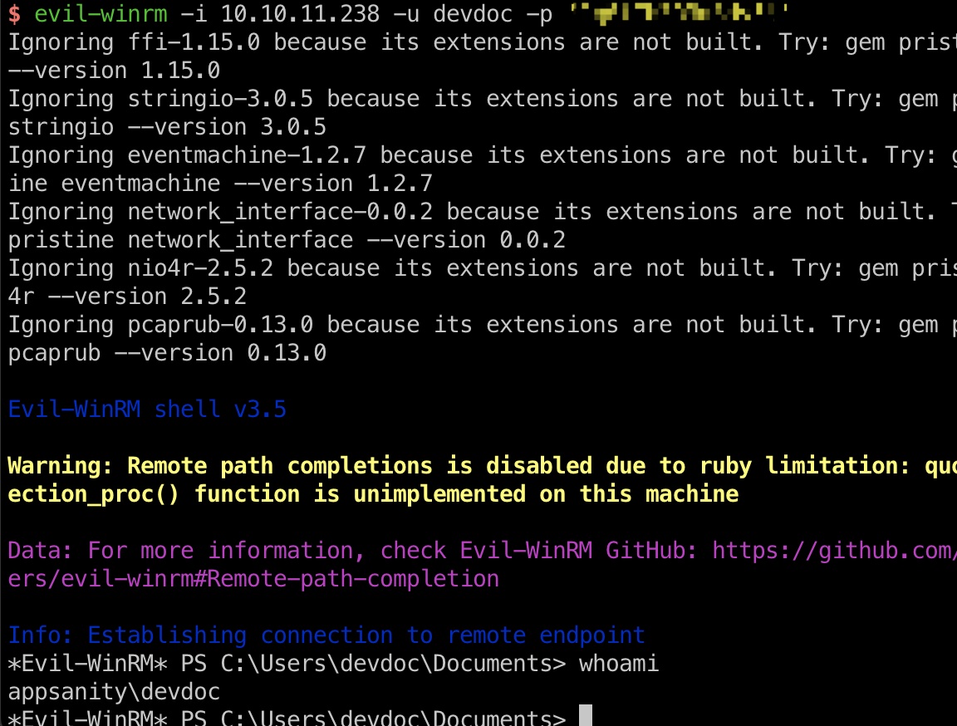Click the pcaprub --version 0.13.0 text
This screenshot has width=957, height=726.
pos(167,353)
